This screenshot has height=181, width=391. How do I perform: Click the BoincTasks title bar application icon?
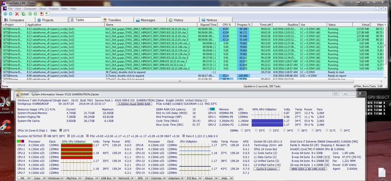pos(4,4)
